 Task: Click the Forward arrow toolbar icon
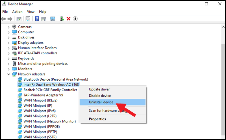point(10,19)
